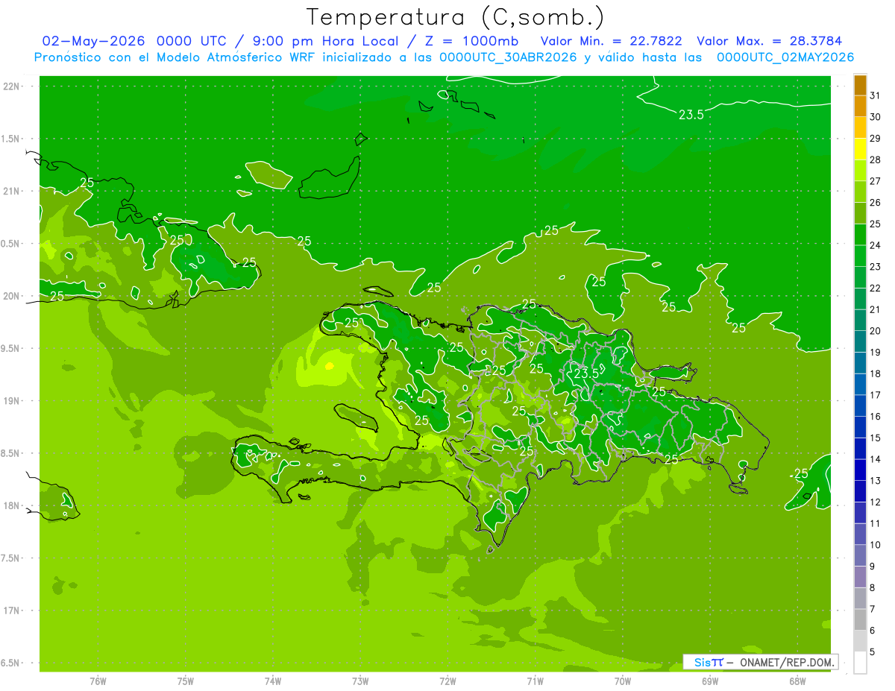Click the gray 7 legend swatch
Viewport: 895px width, 691px height.
[x=860, y=599]
